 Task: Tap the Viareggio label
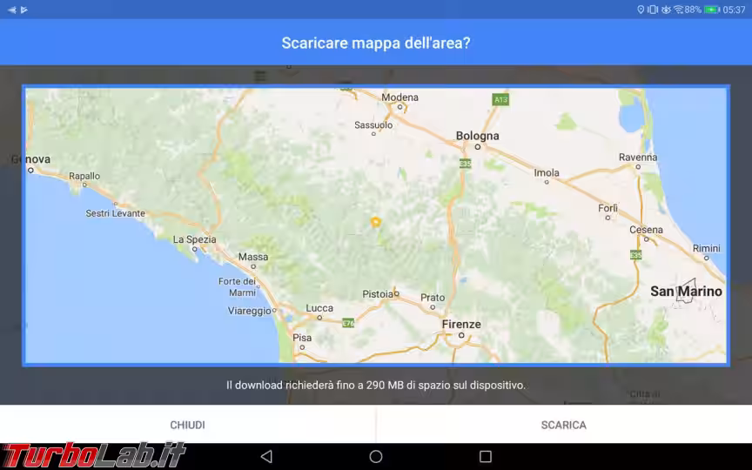[x=250, y=311]
